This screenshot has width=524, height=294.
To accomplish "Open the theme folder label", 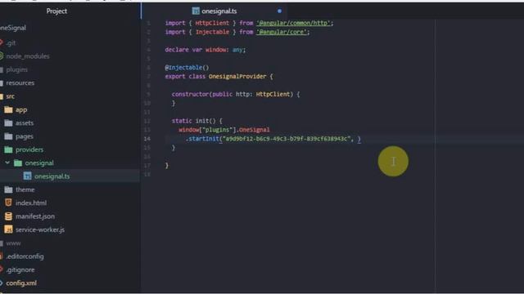I will tap(25, 189).
